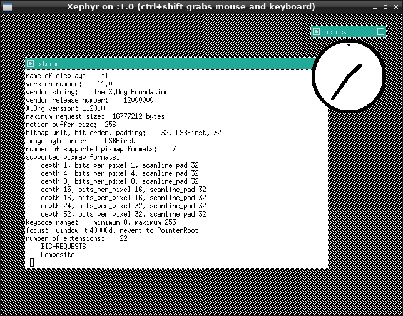
Task: Click the Composite extension line
Action: 58,255
